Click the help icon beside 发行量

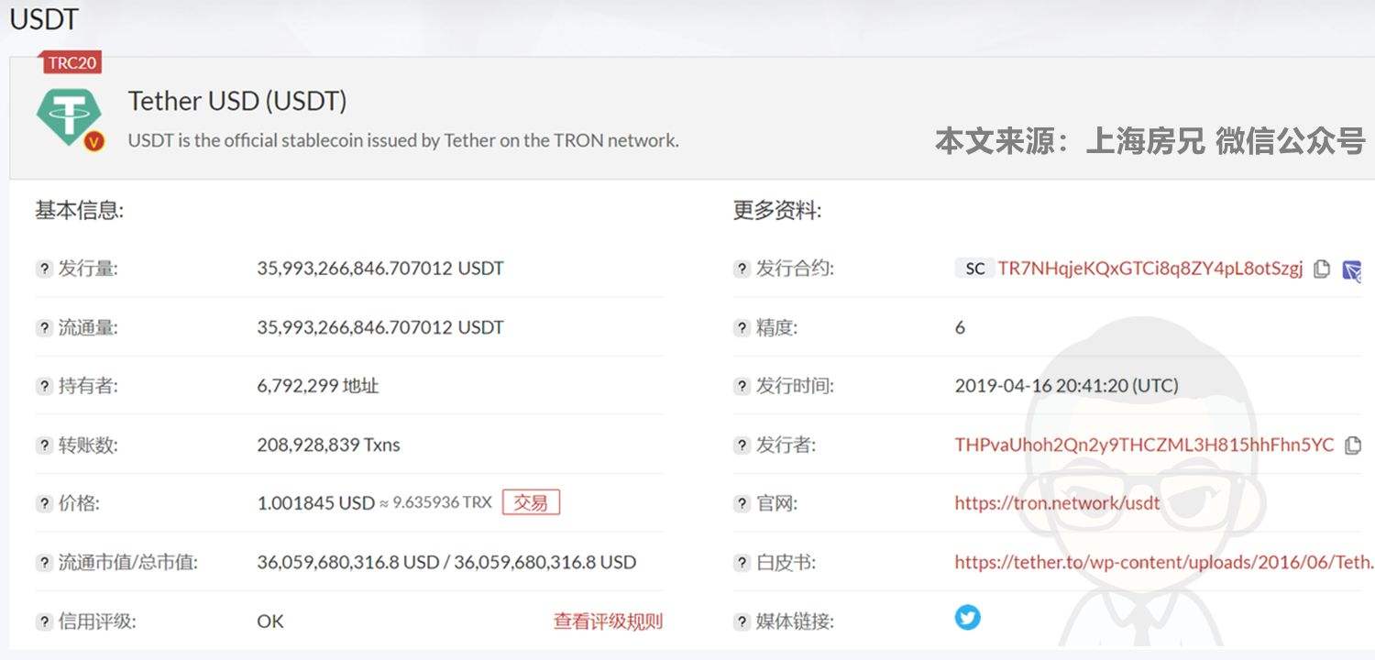coord(44,269)
